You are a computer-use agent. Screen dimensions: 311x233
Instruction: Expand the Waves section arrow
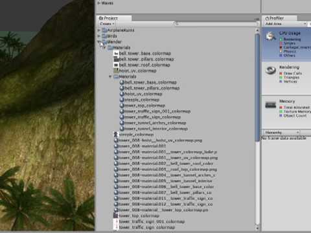coord(99,3)
